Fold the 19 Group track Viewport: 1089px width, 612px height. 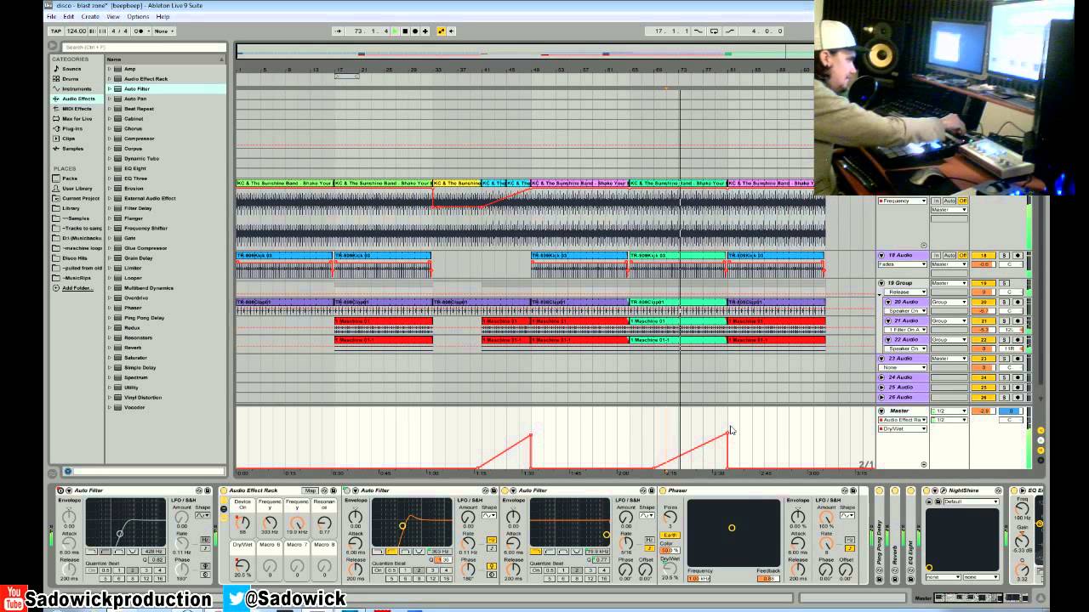click(x=881, y=283)
